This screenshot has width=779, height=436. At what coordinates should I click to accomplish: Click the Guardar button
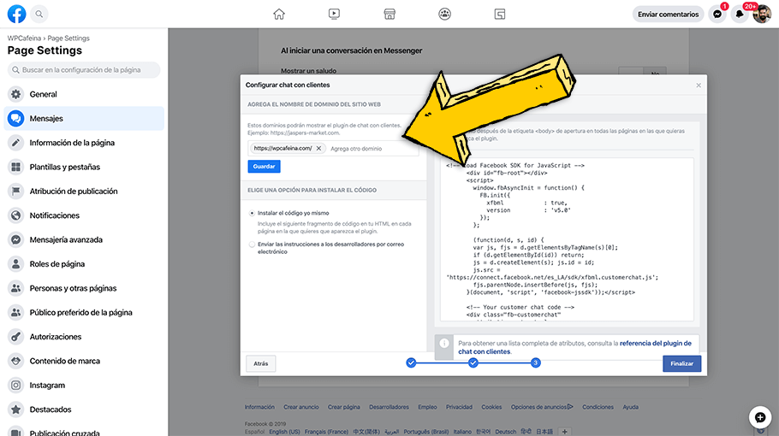[264, 167]
